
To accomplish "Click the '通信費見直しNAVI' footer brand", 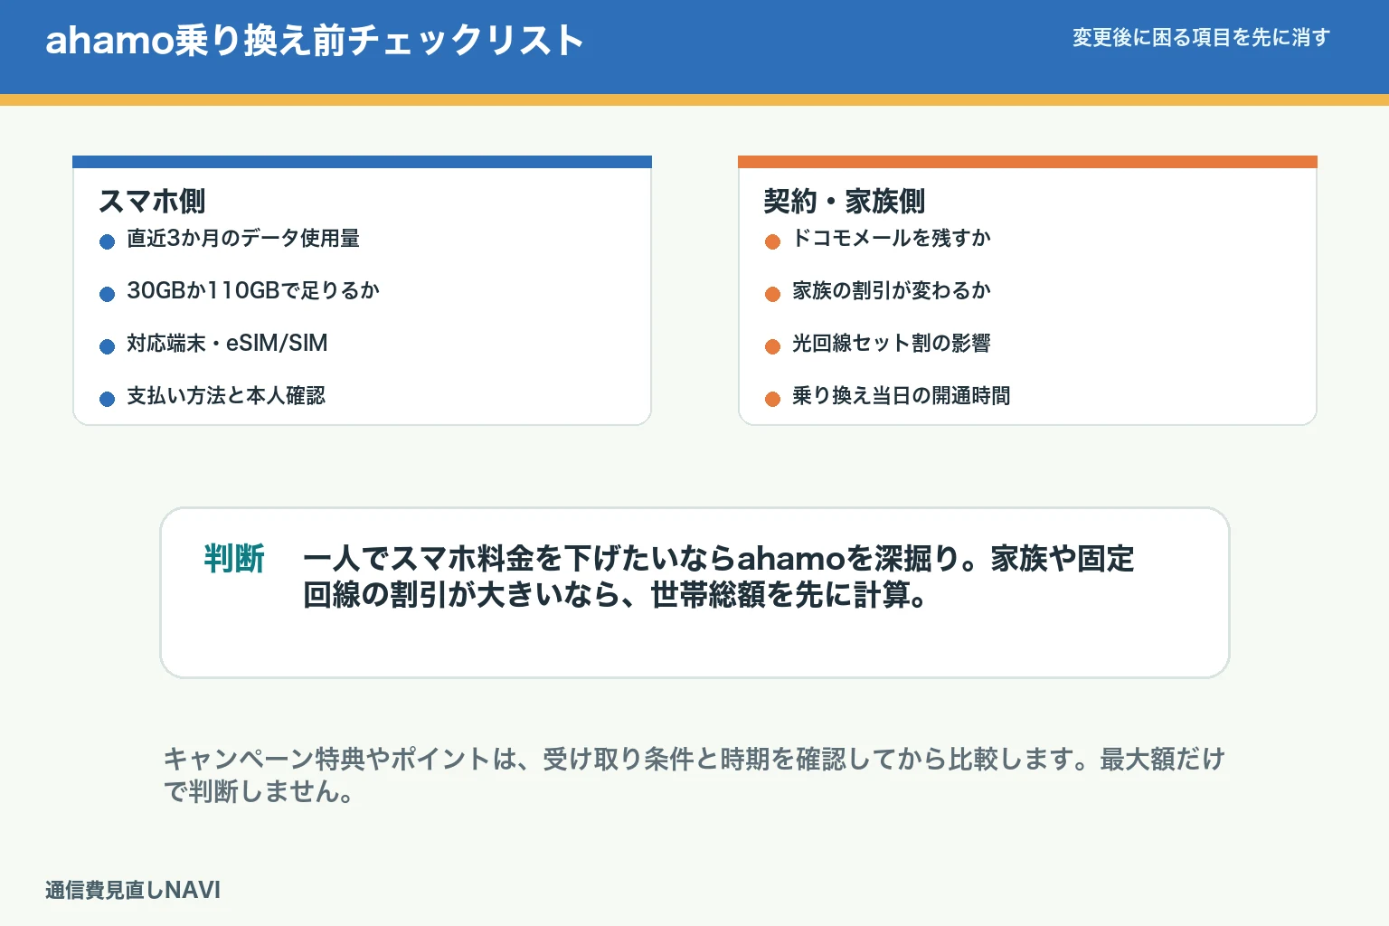I will [x=133, y=890].
